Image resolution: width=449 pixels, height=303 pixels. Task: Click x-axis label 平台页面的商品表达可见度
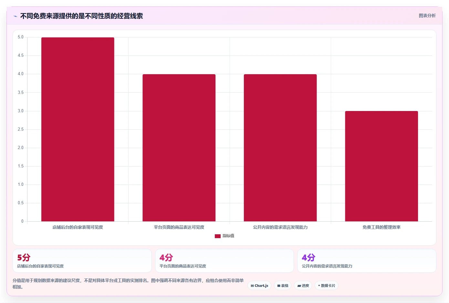pyautogui.click(x=179, y=227)
